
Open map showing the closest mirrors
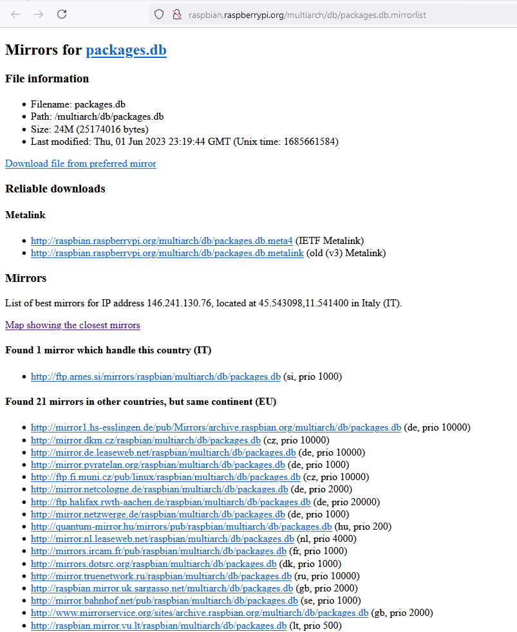pos(73,325)
